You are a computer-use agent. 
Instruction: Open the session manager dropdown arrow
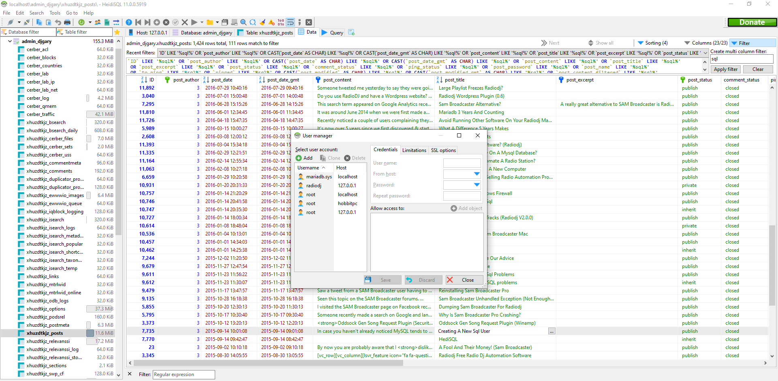pos(19,22)
